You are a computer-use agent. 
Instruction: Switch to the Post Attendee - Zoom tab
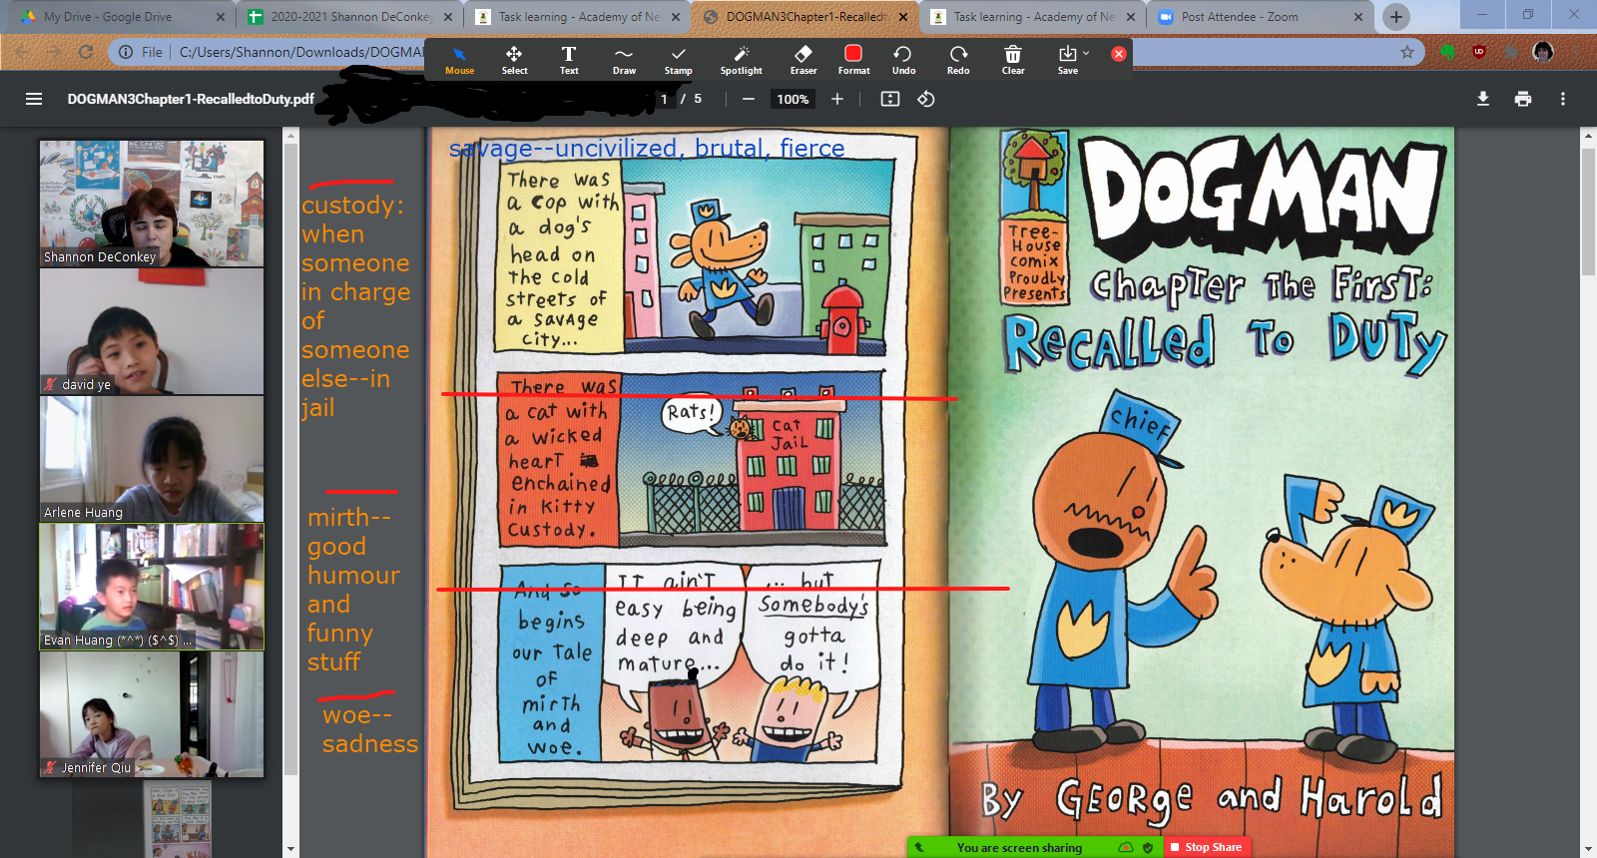click(1260, 17)
